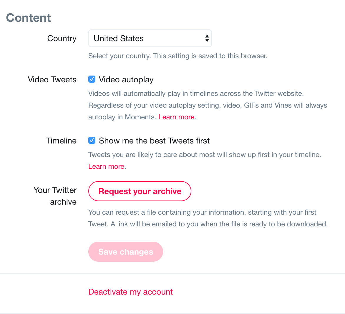The width and height of the screenshot is (345, 314).
Task: Click the Deactivate my account link
Action: point(130,292)
